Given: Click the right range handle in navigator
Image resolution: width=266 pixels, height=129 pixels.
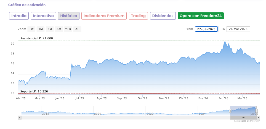Looking at the screenshot, I should (x=256, y=111).
